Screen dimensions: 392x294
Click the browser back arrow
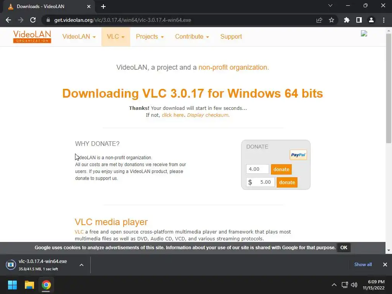8,20
